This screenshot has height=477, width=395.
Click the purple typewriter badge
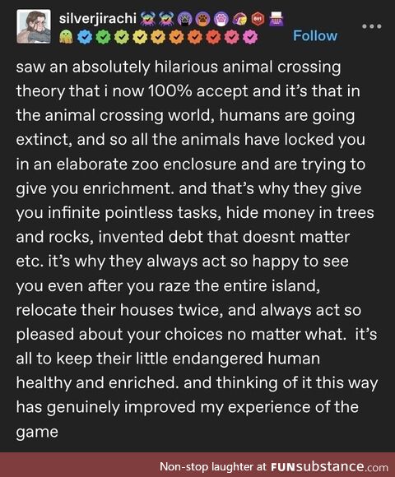276,19
